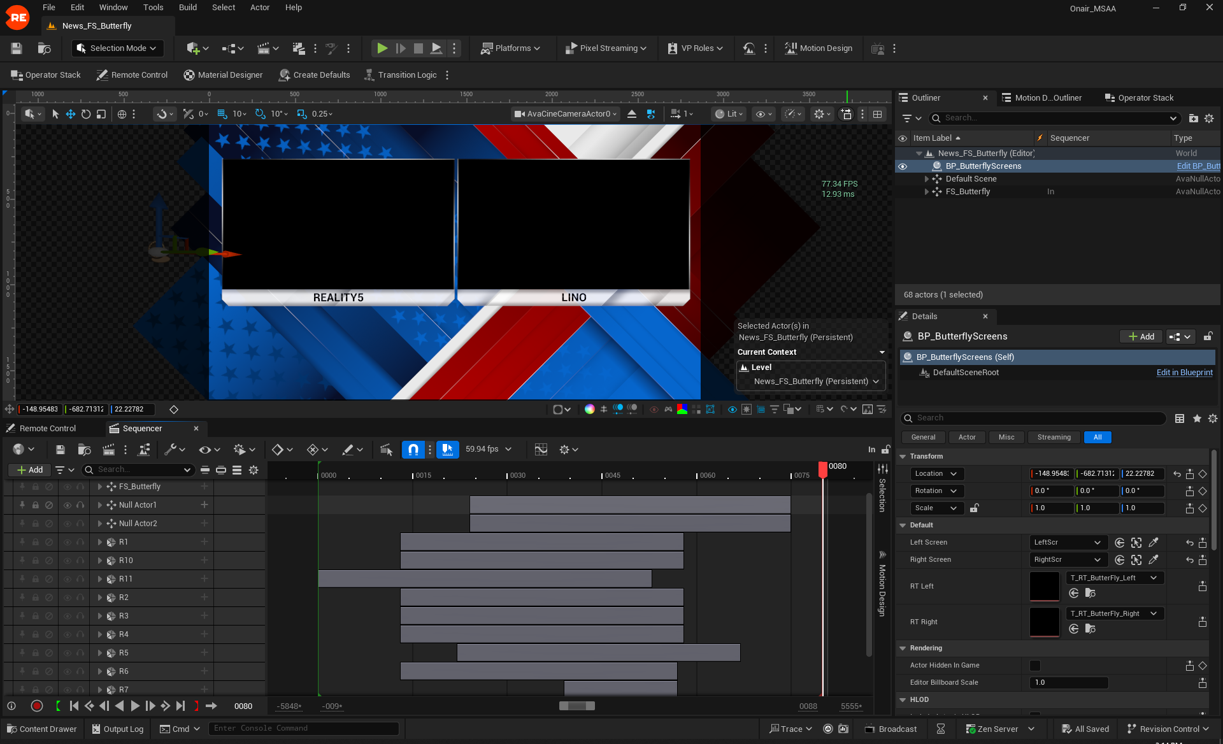The width and height of the screenshot is (1223, 744).
Task: Click the Edit in Blueprint link
Action: coord(1184,373)
